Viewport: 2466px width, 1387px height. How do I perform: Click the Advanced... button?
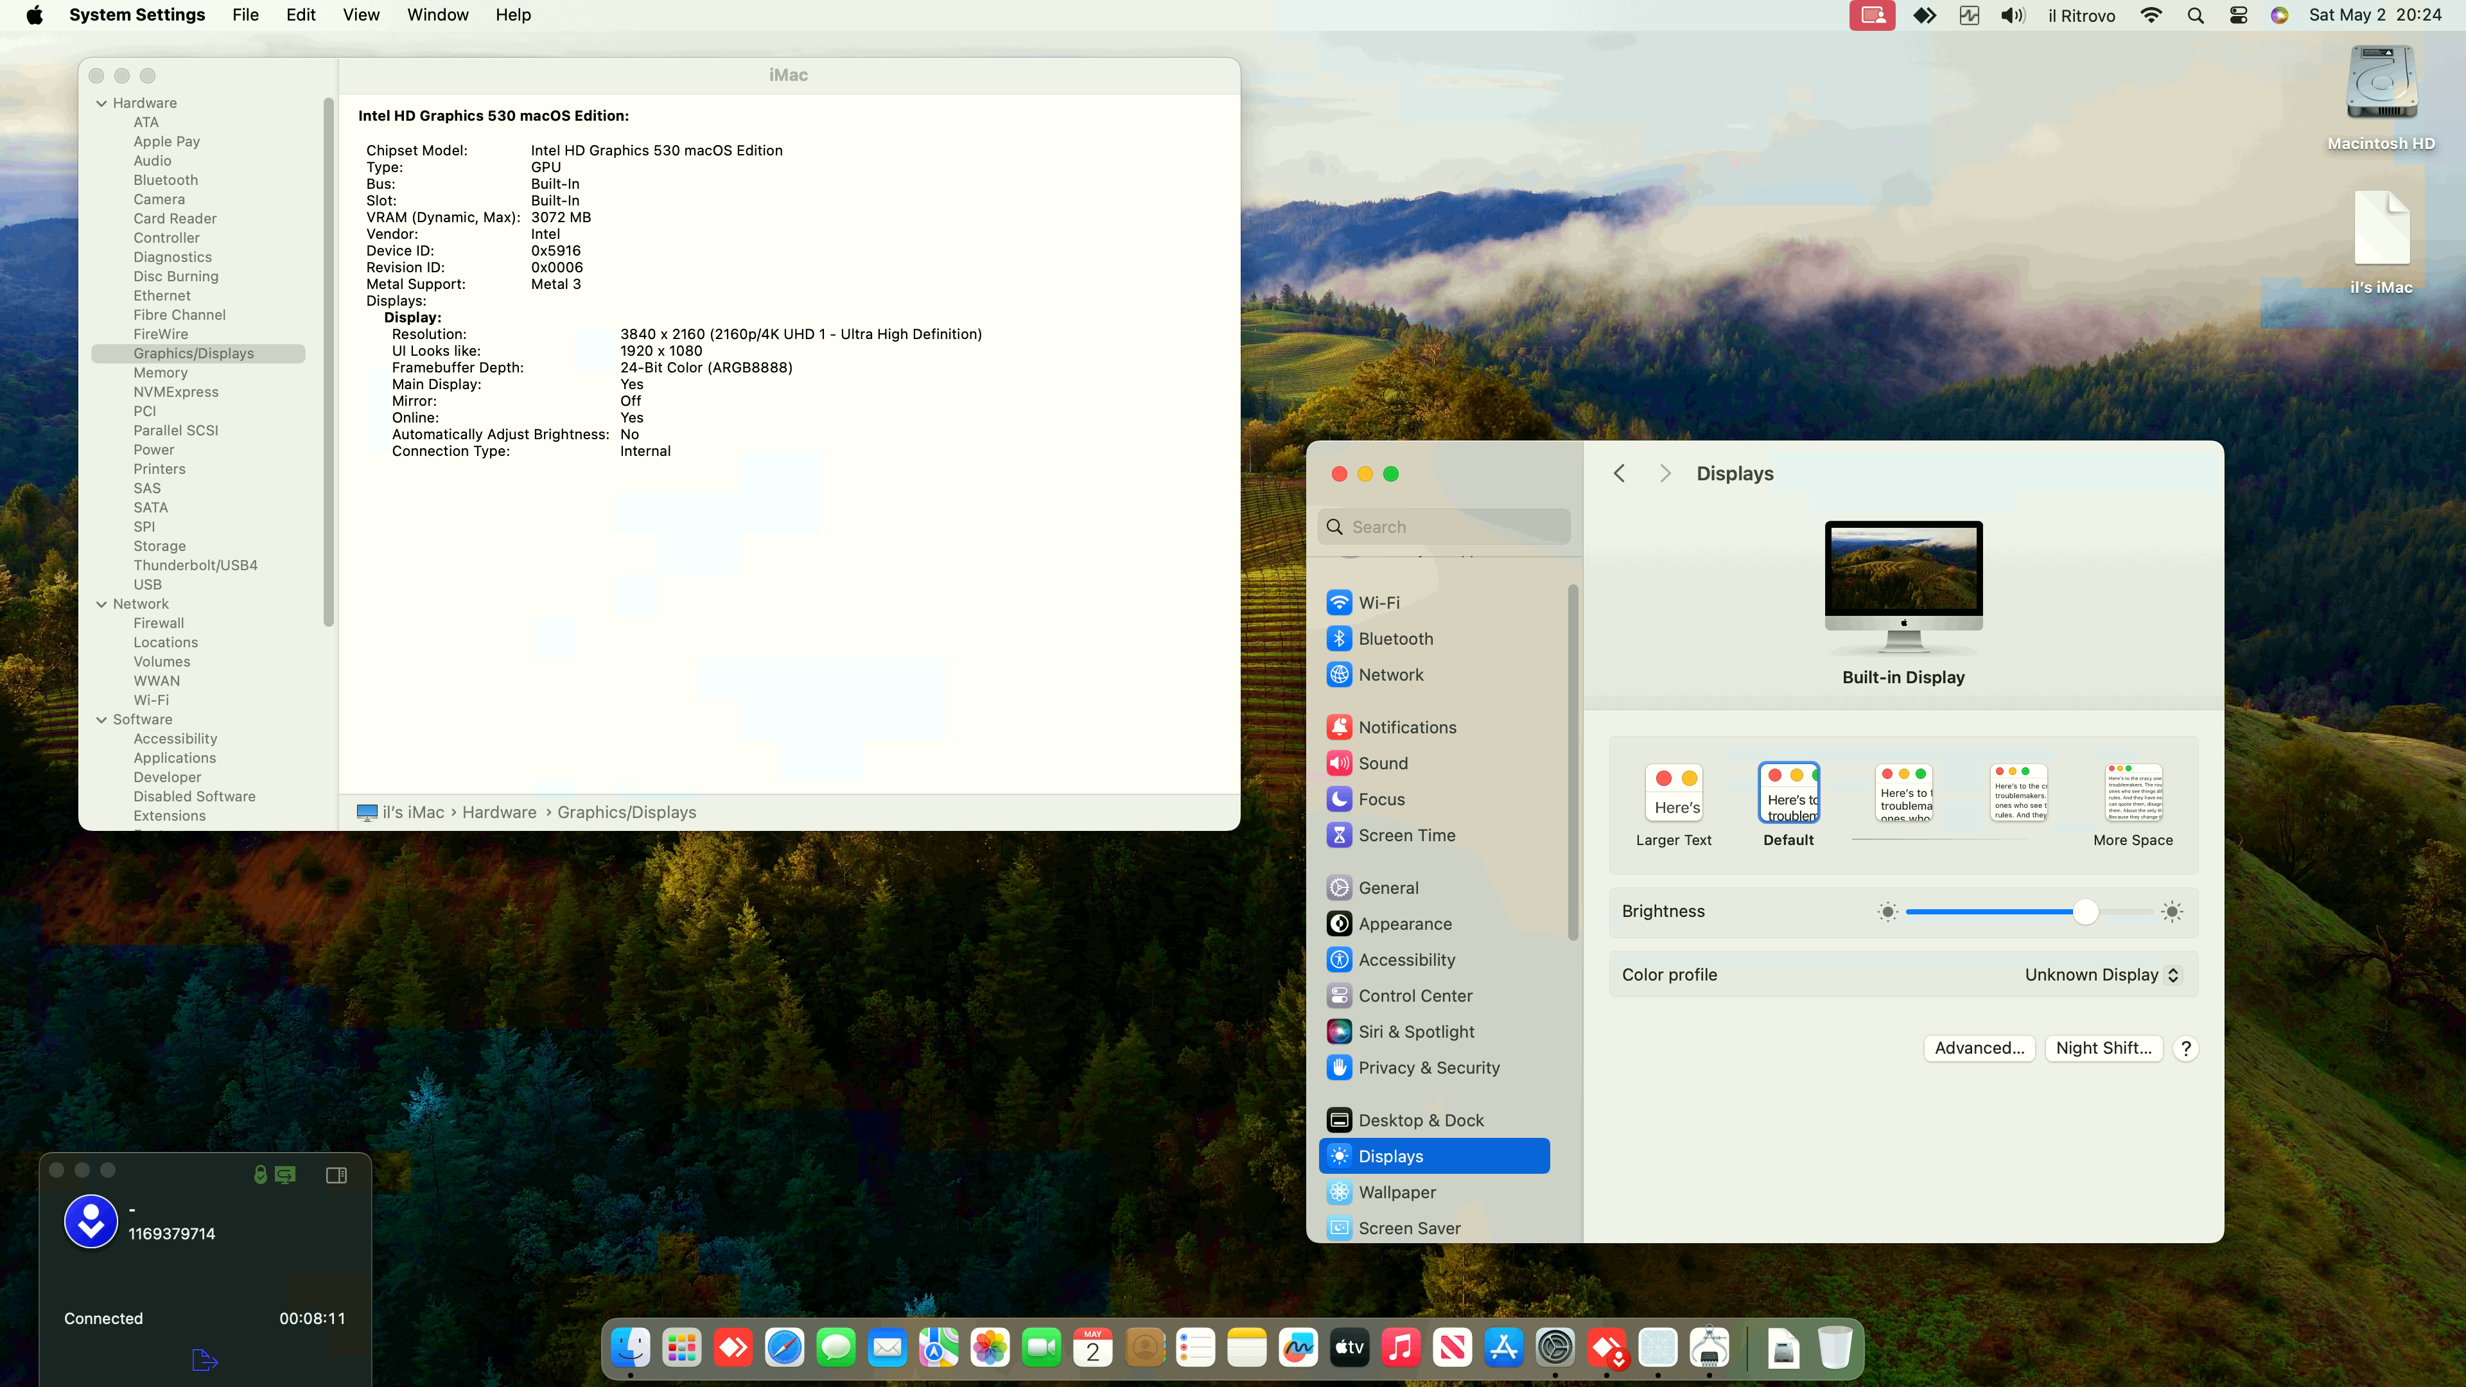click(1979, 1048)
